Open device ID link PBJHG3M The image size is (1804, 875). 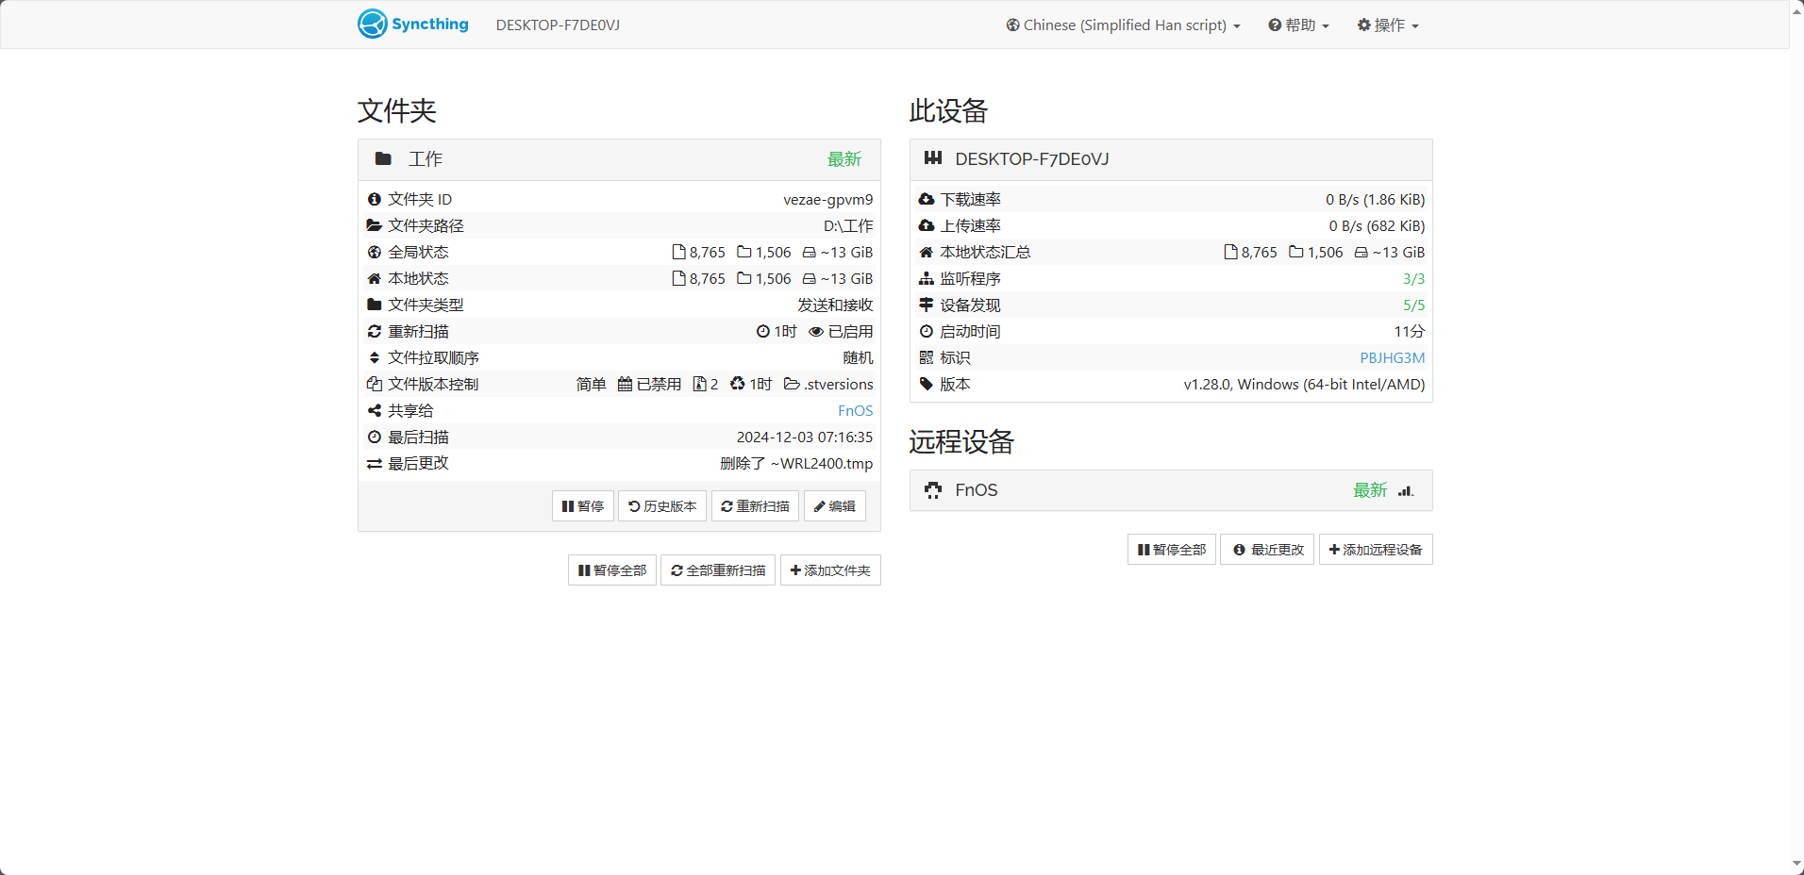[1392, 357]
